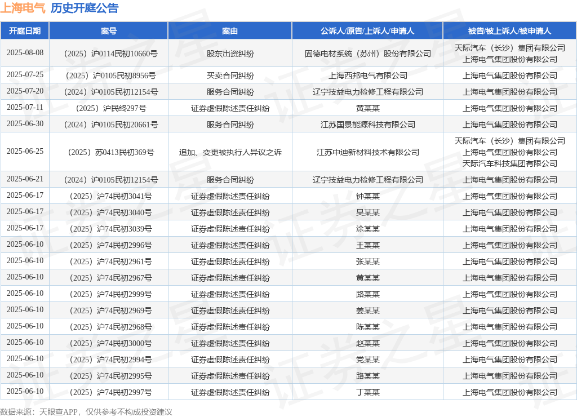Click the 公诉人/原告/上诉人/申请人 column header
Viewport: 577px width, 417px height.
point(367,31)
